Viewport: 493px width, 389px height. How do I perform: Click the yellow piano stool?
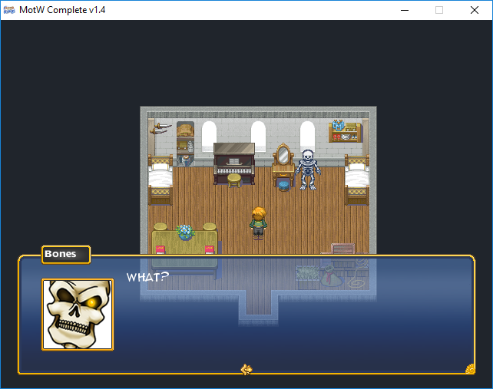click(234, 180)
